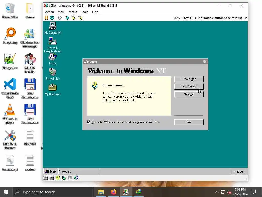Select Total Command... 64 desktop icon

coord(30,88)
